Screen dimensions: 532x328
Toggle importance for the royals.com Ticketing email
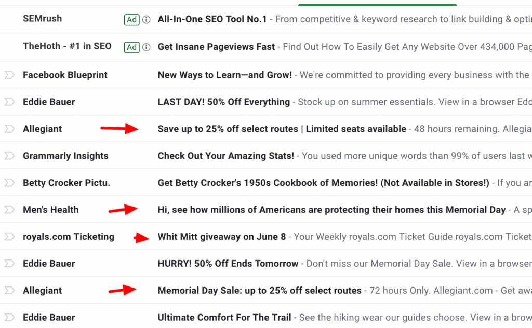click(8, 236)
